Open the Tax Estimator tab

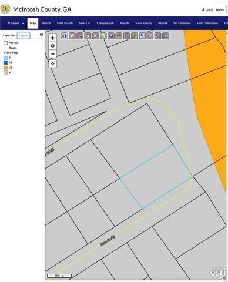[x=182, y=23]
